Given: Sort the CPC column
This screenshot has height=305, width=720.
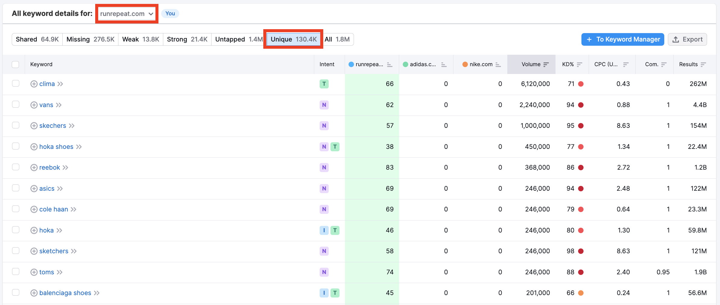Looking at the screenshot, I should [626, 64].
